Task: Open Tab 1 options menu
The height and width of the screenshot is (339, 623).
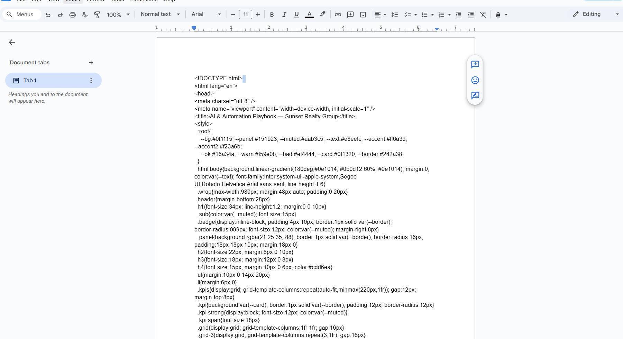Action: tap(91, 81)
